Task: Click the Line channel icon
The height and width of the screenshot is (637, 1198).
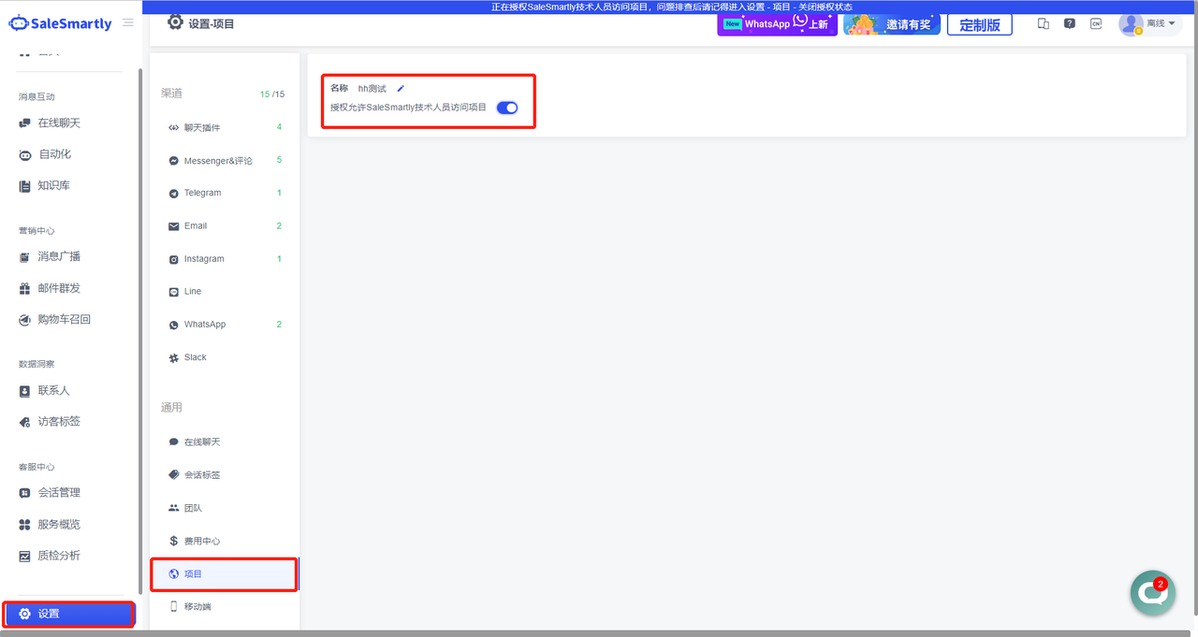Action: 173,292
